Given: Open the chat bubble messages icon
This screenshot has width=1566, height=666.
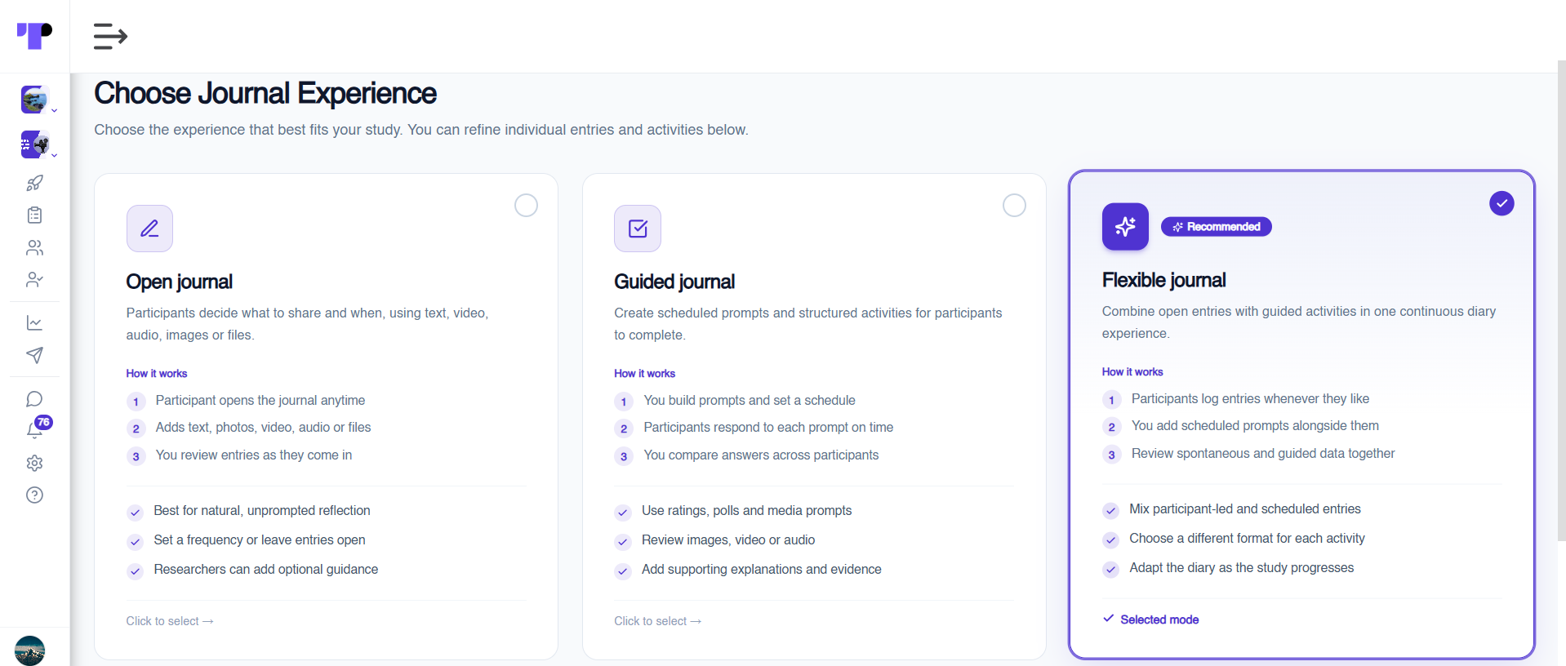Looking at the screenshot, I should pyautogui.click(x=34, y=399).
